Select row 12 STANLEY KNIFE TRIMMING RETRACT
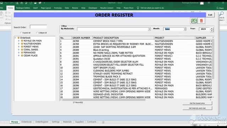Viewport: 227px width, 128px height. coord(136,74)
